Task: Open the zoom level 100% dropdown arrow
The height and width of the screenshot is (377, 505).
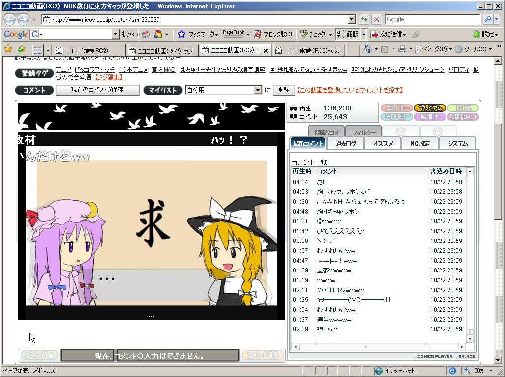Action: [491, 371]
